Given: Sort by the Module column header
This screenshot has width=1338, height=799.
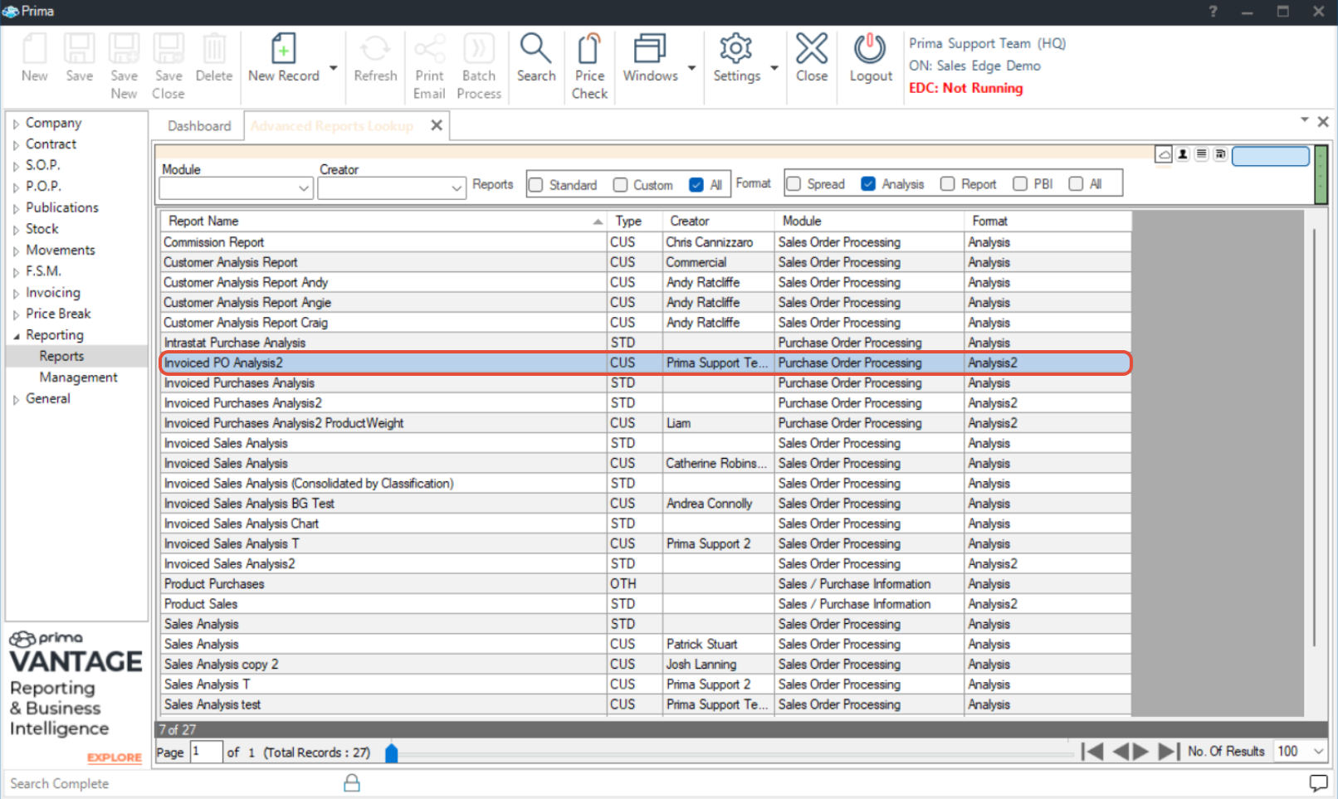Looking at the screenshot, I should [x=869, y=221].
